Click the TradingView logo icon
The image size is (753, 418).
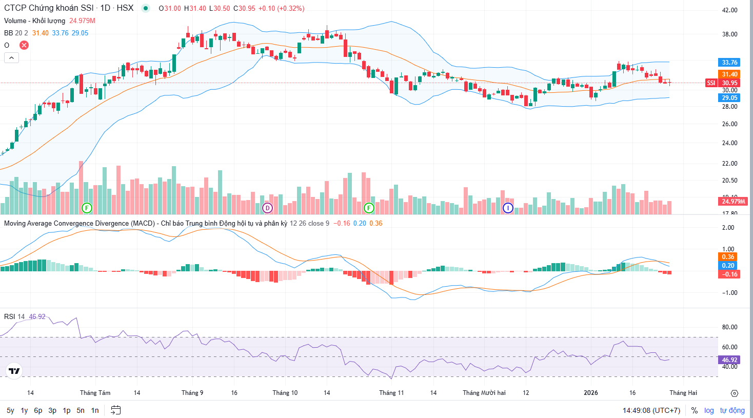[x=14, y=371]
